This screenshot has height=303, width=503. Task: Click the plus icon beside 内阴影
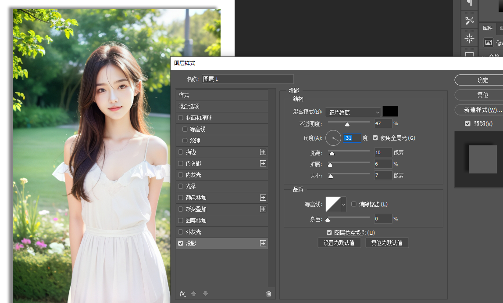tap(263, 163)
